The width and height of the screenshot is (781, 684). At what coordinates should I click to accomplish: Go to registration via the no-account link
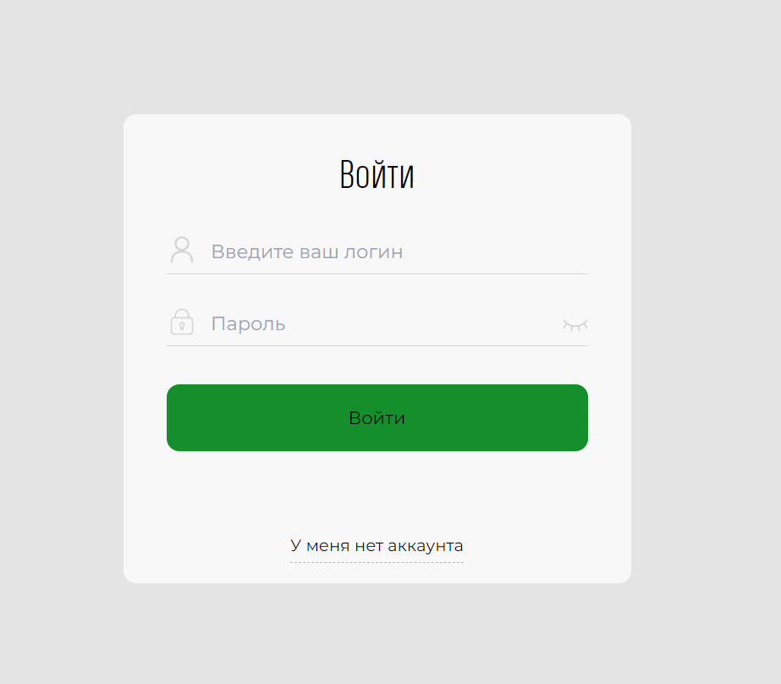(x=377, y=545)
